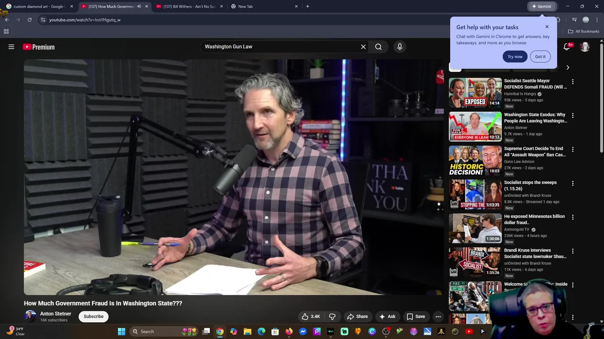
Task: Open Messenger from the taskbar
Action: point(303,331)
